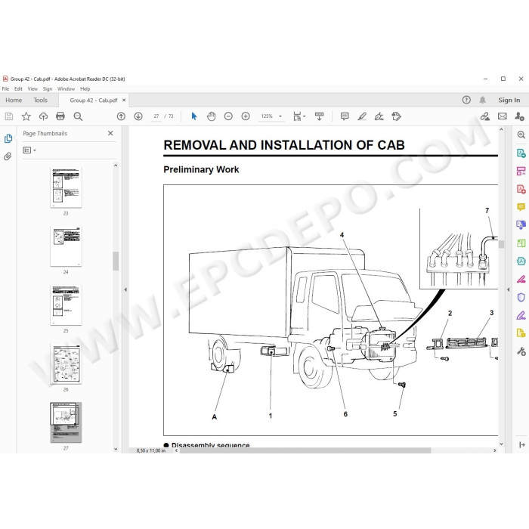Image resolution: width=529 pixels, height=529 pixels.
Task: Zoom out with the minus button
Action: [x=228, y=116]
